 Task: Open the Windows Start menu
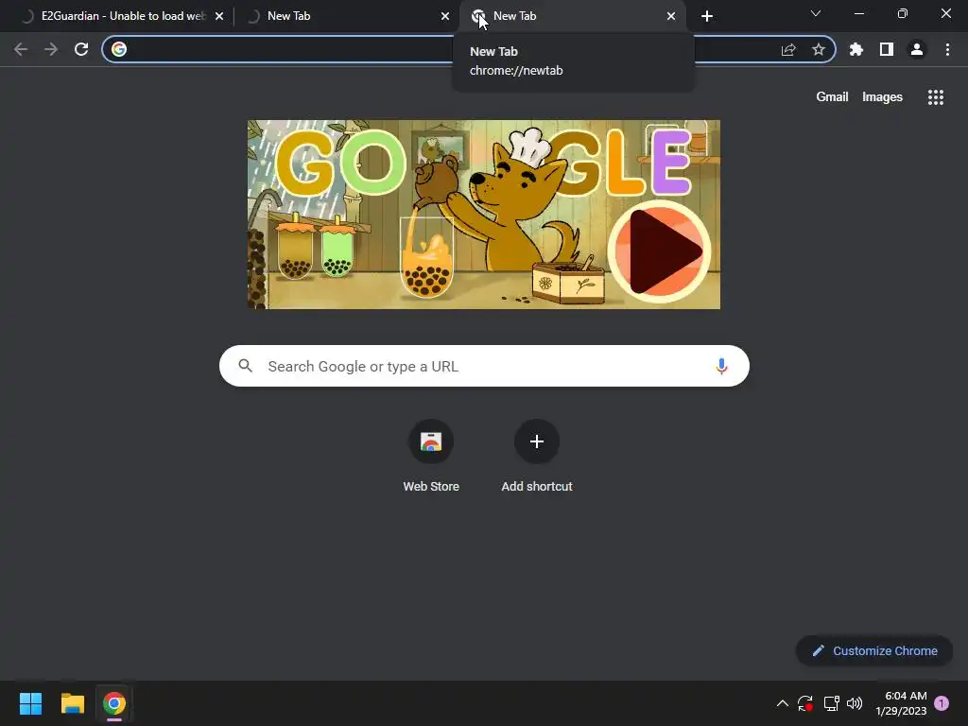coord(30,703)
